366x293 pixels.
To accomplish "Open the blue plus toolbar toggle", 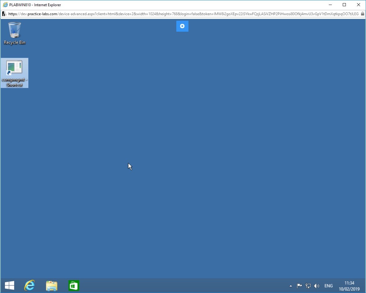I will click(182, 26).
